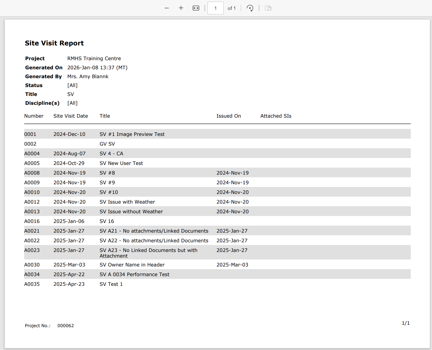The width and height of the screenshot is (432, 350).
Task: Click row number 'A0008'
Action: pos(32,173)
